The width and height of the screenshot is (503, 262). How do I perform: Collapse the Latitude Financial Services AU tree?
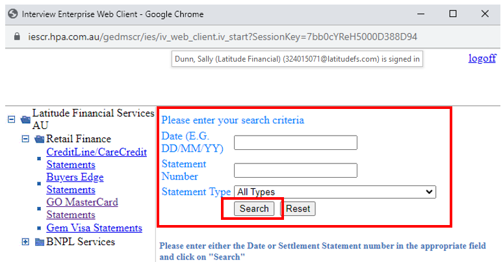[x=11, y=119]
